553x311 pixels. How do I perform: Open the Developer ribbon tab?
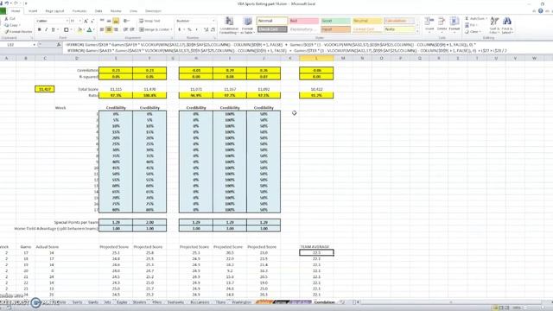[153, 11]
